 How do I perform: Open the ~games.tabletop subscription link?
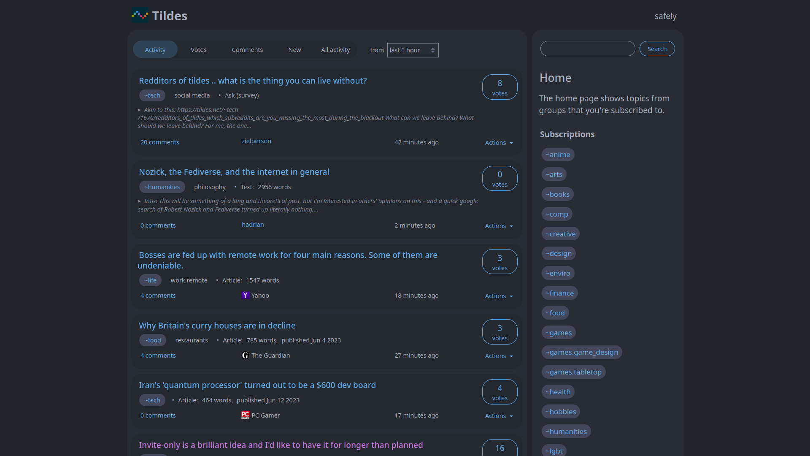click(x=573, y=372)
